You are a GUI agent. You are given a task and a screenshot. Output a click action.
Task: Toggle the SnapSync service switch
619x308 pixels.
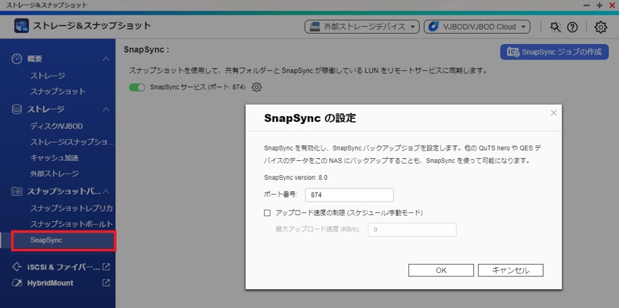[137, 87]
